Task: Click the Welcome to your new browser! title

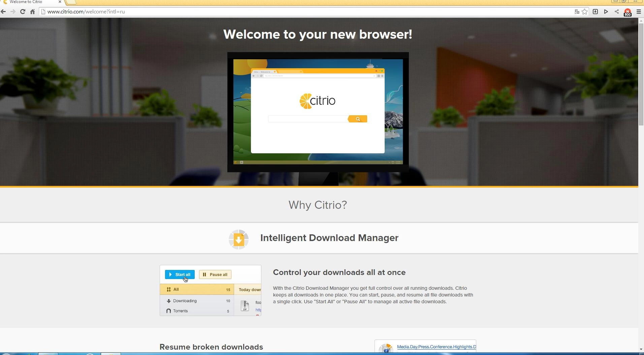Action: tap(318, 34)
